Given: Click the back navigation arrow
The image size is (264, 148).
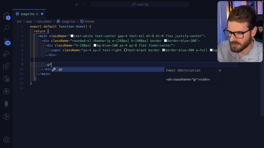Looking at the screenshot, I should click(77, 5).
